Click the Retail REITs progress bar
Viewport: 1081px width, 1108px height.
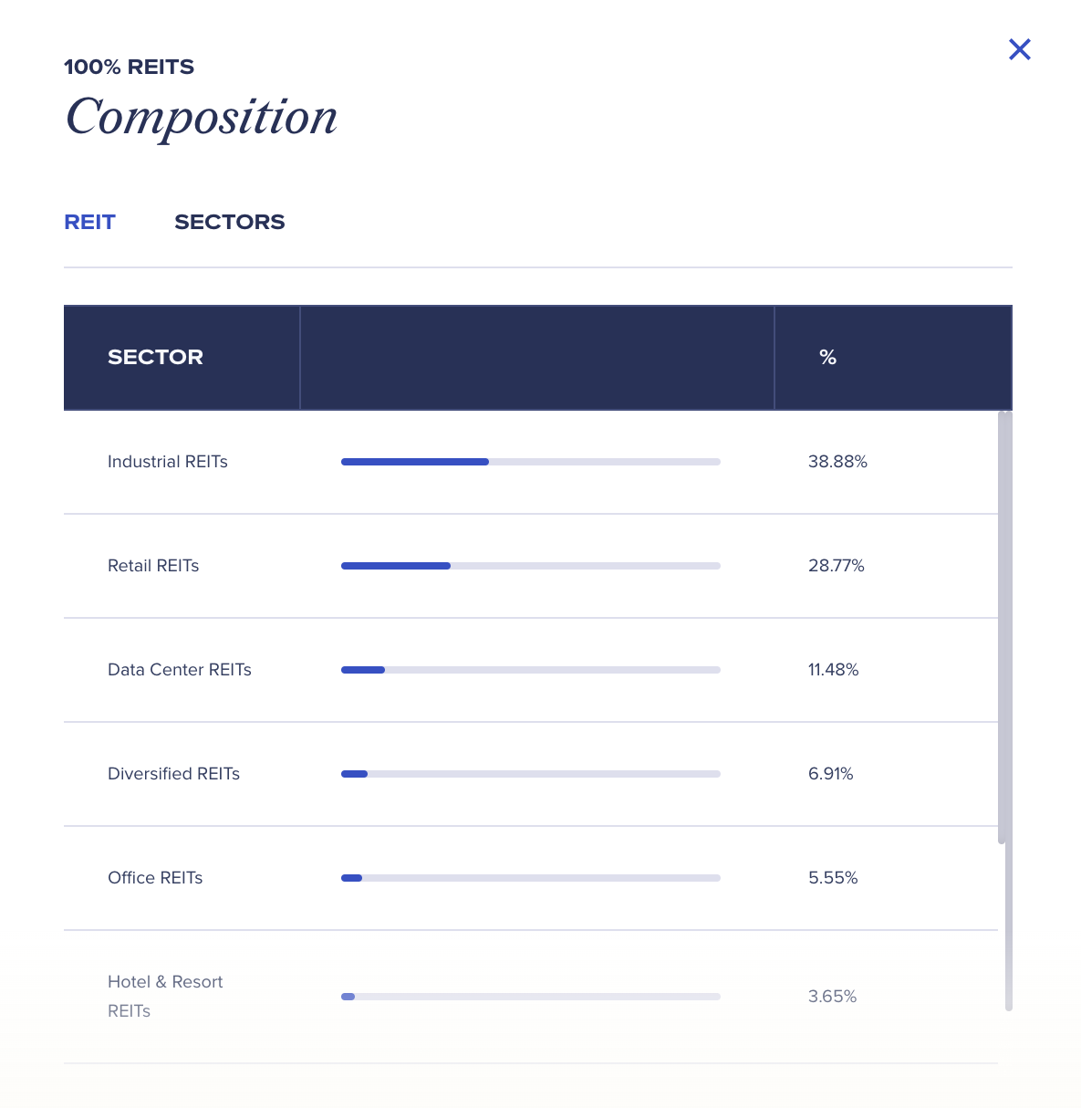coord(531,566)
